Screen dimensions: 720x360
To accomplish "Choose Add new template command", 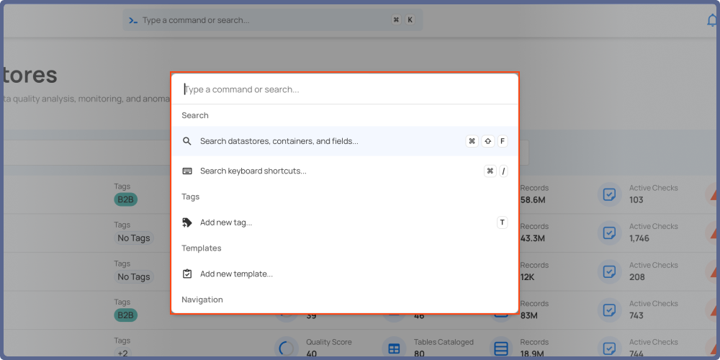I will (x=344, y=274).
